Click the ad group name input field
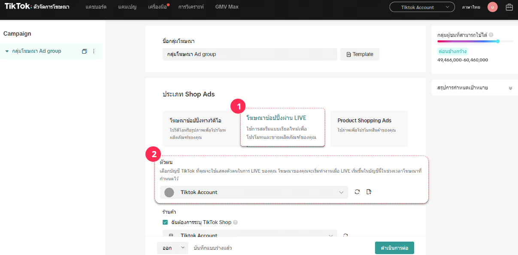Image resolution: width=518 pixels, height=255 pixels. 249,55
